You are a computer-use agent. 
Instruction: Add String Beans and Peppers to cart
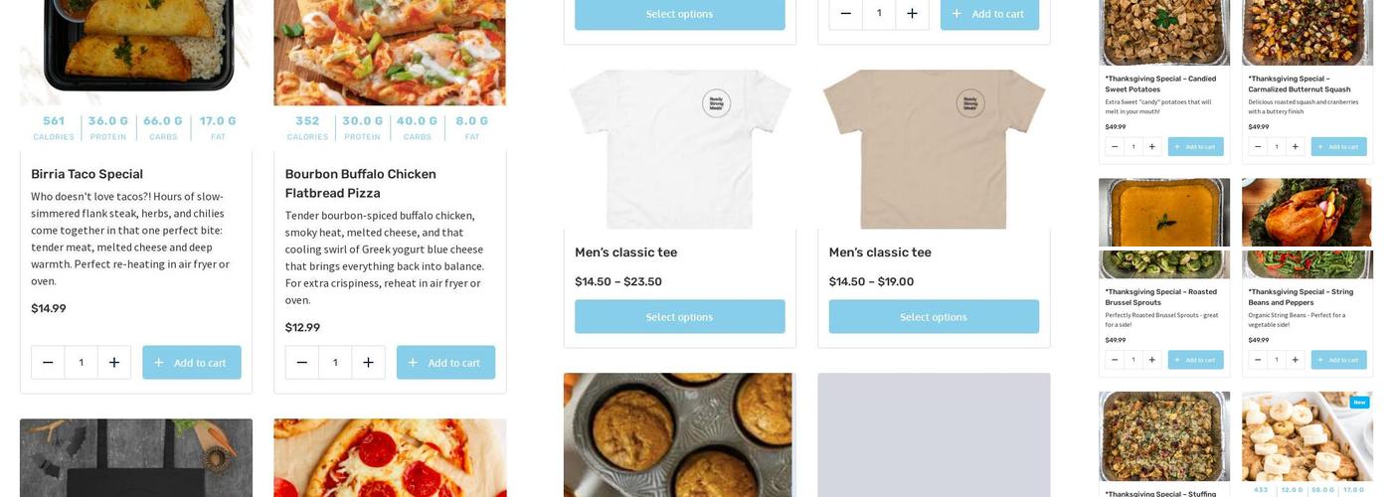[x=1338, y=360]
